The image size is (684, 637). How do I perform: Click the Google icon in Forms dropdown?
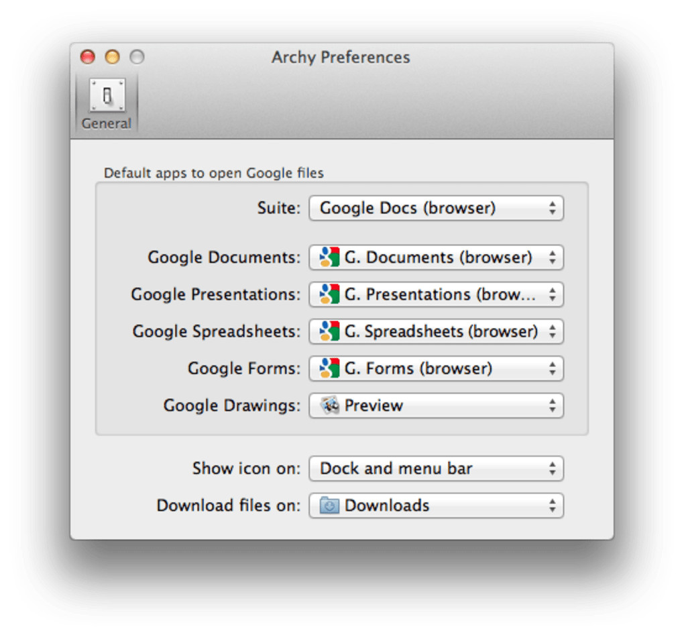329,368
